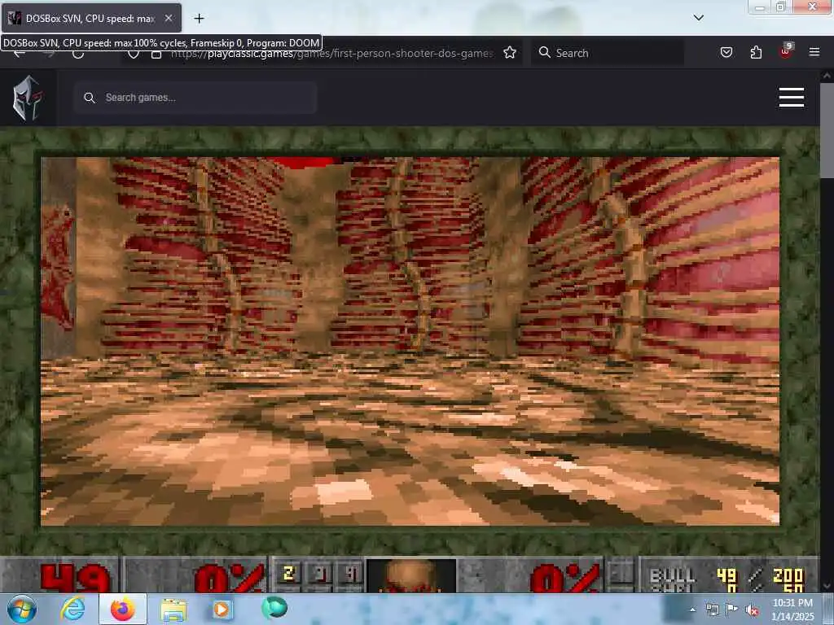Open the Pocket save icon
Image resolution: width=834 pixels, height=625 pixels.
point(726,52)
